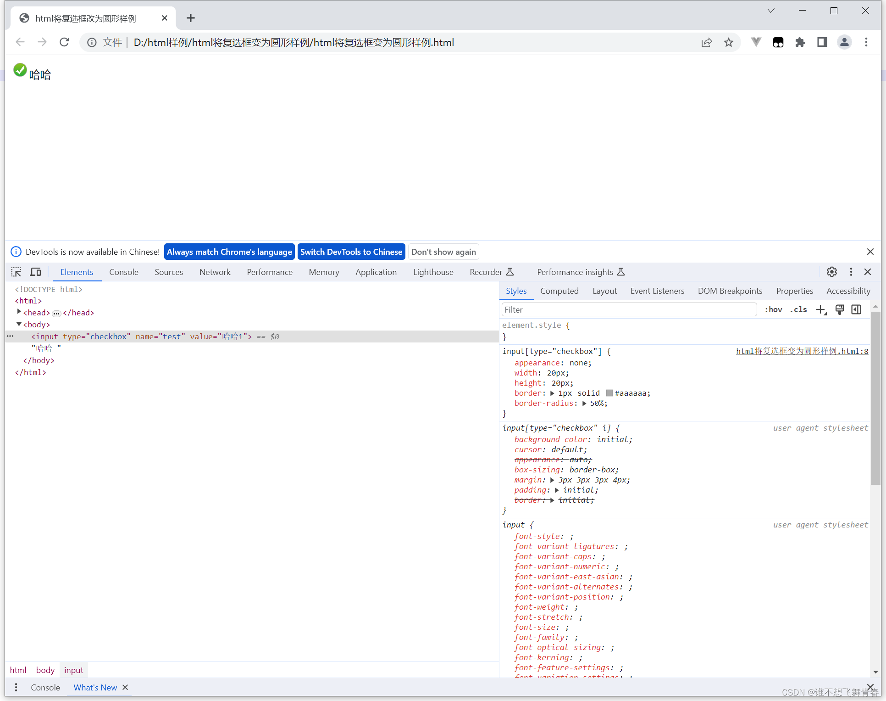Expand the border-radius 50% shorthand

pos(584,404)
